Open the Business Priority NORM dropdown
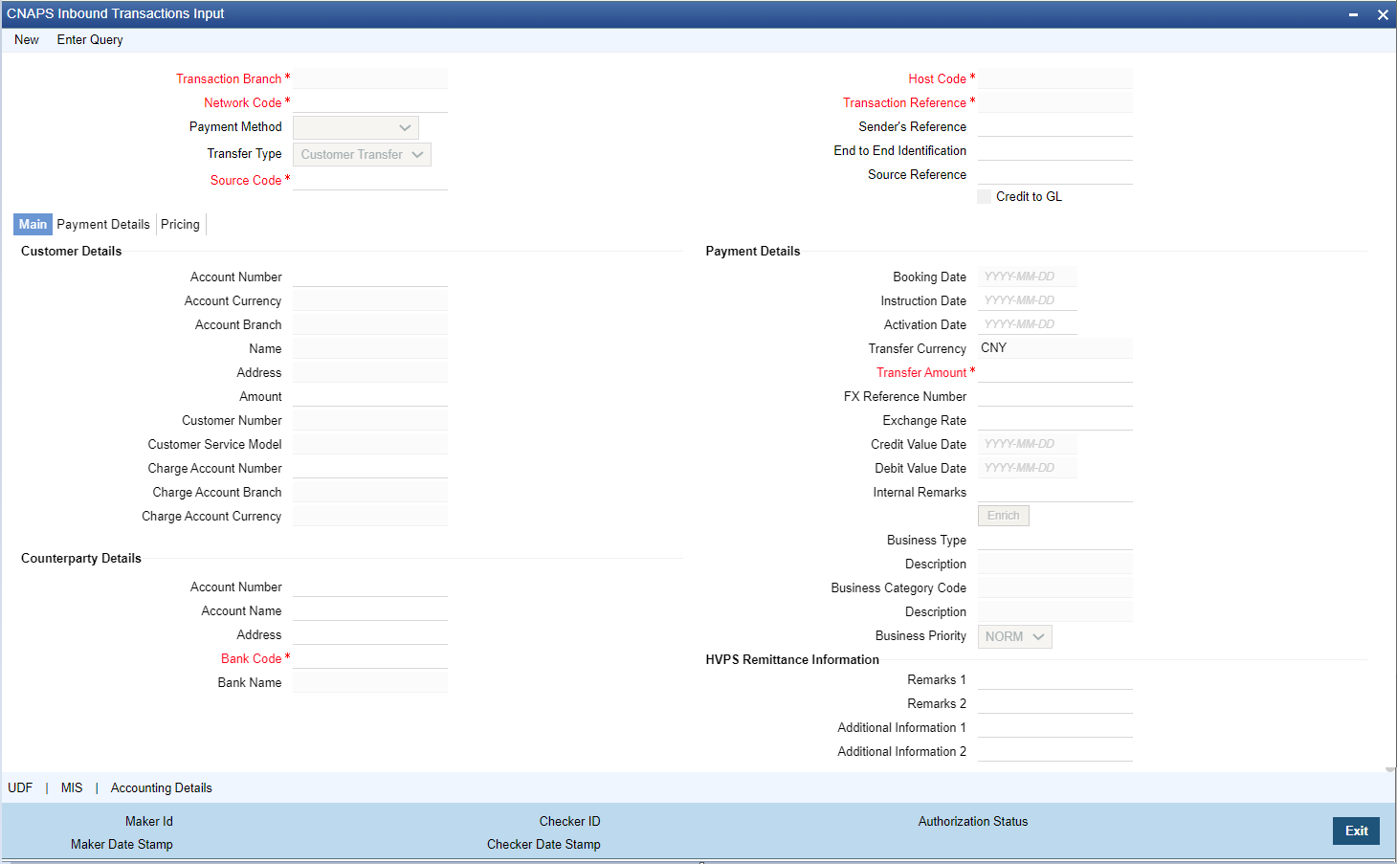This screenshot has width=1397, height=864. point(1014,636)
